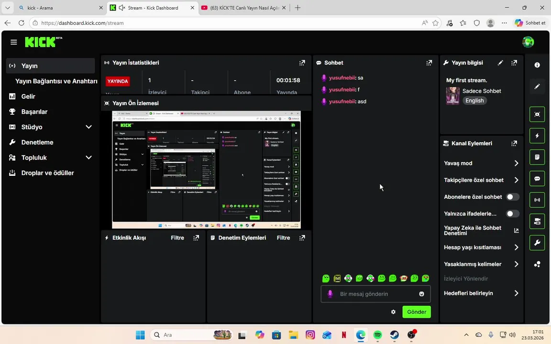Pop out the Yayın bilgisi panel
551x344 pixels.
pos(514,63)
